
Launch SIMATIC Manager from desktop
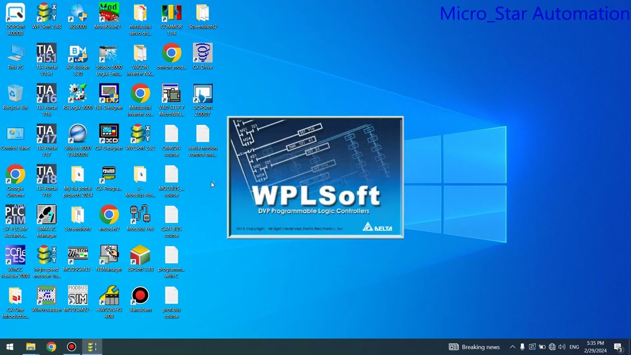point(46,221)
